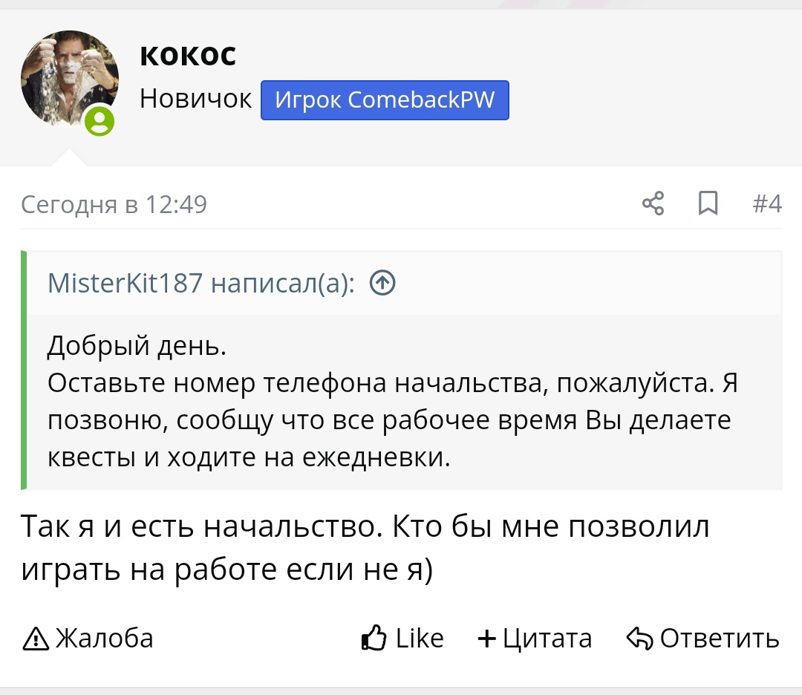This screenshot has width=802, height=695.
Task: Click the Жалоба report label
Action: [104, 639]
